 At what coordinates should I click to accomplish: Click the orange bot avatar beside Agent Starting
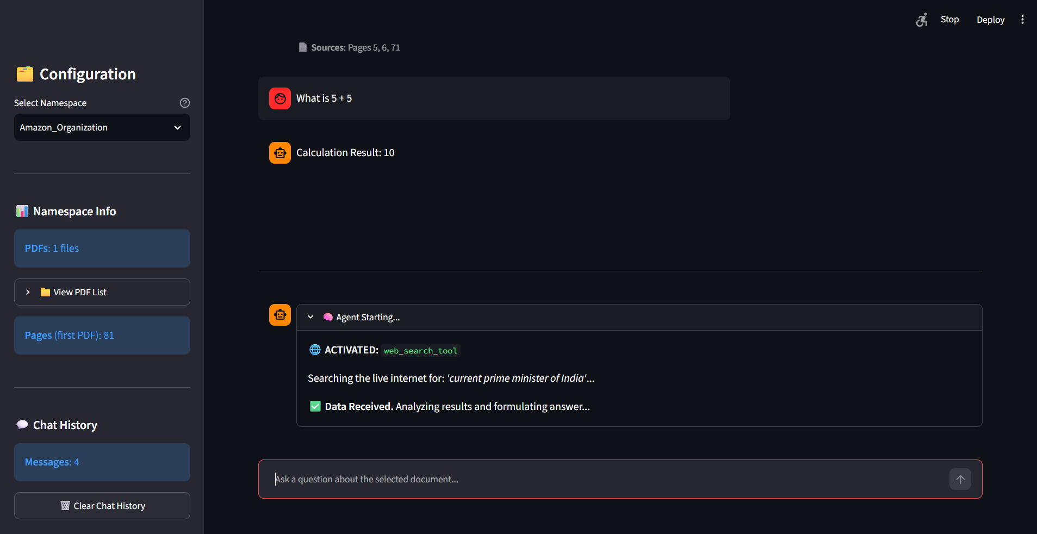click(x=280, y=315)
